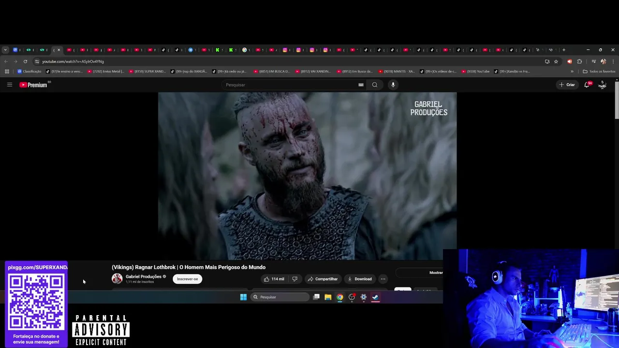
Task: Open the Chrome profile avatar
Action: (603, 61)
